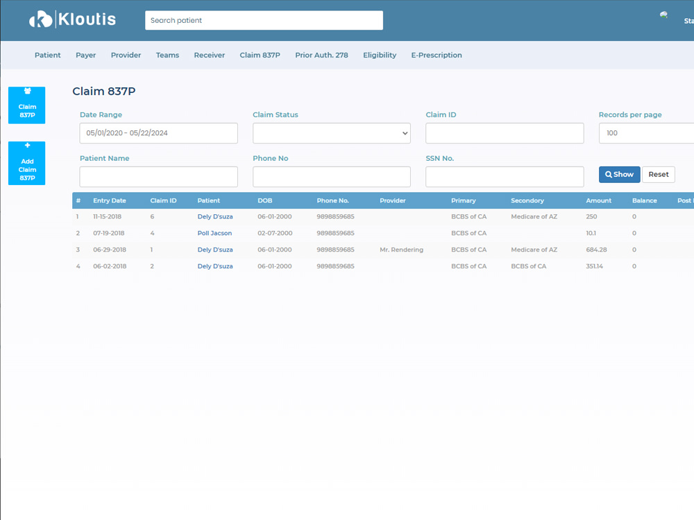The image size is (694, 520).
Task: Click the Show search button
Action: [x=619, y=174]
